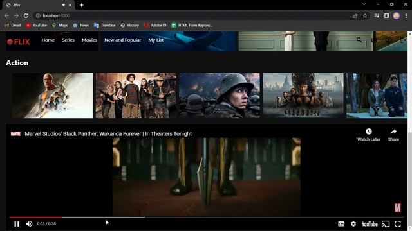The width and height of the screenshot is (412, 231).
Task: Open the Translate bookmark
Action: coord(104,25)
